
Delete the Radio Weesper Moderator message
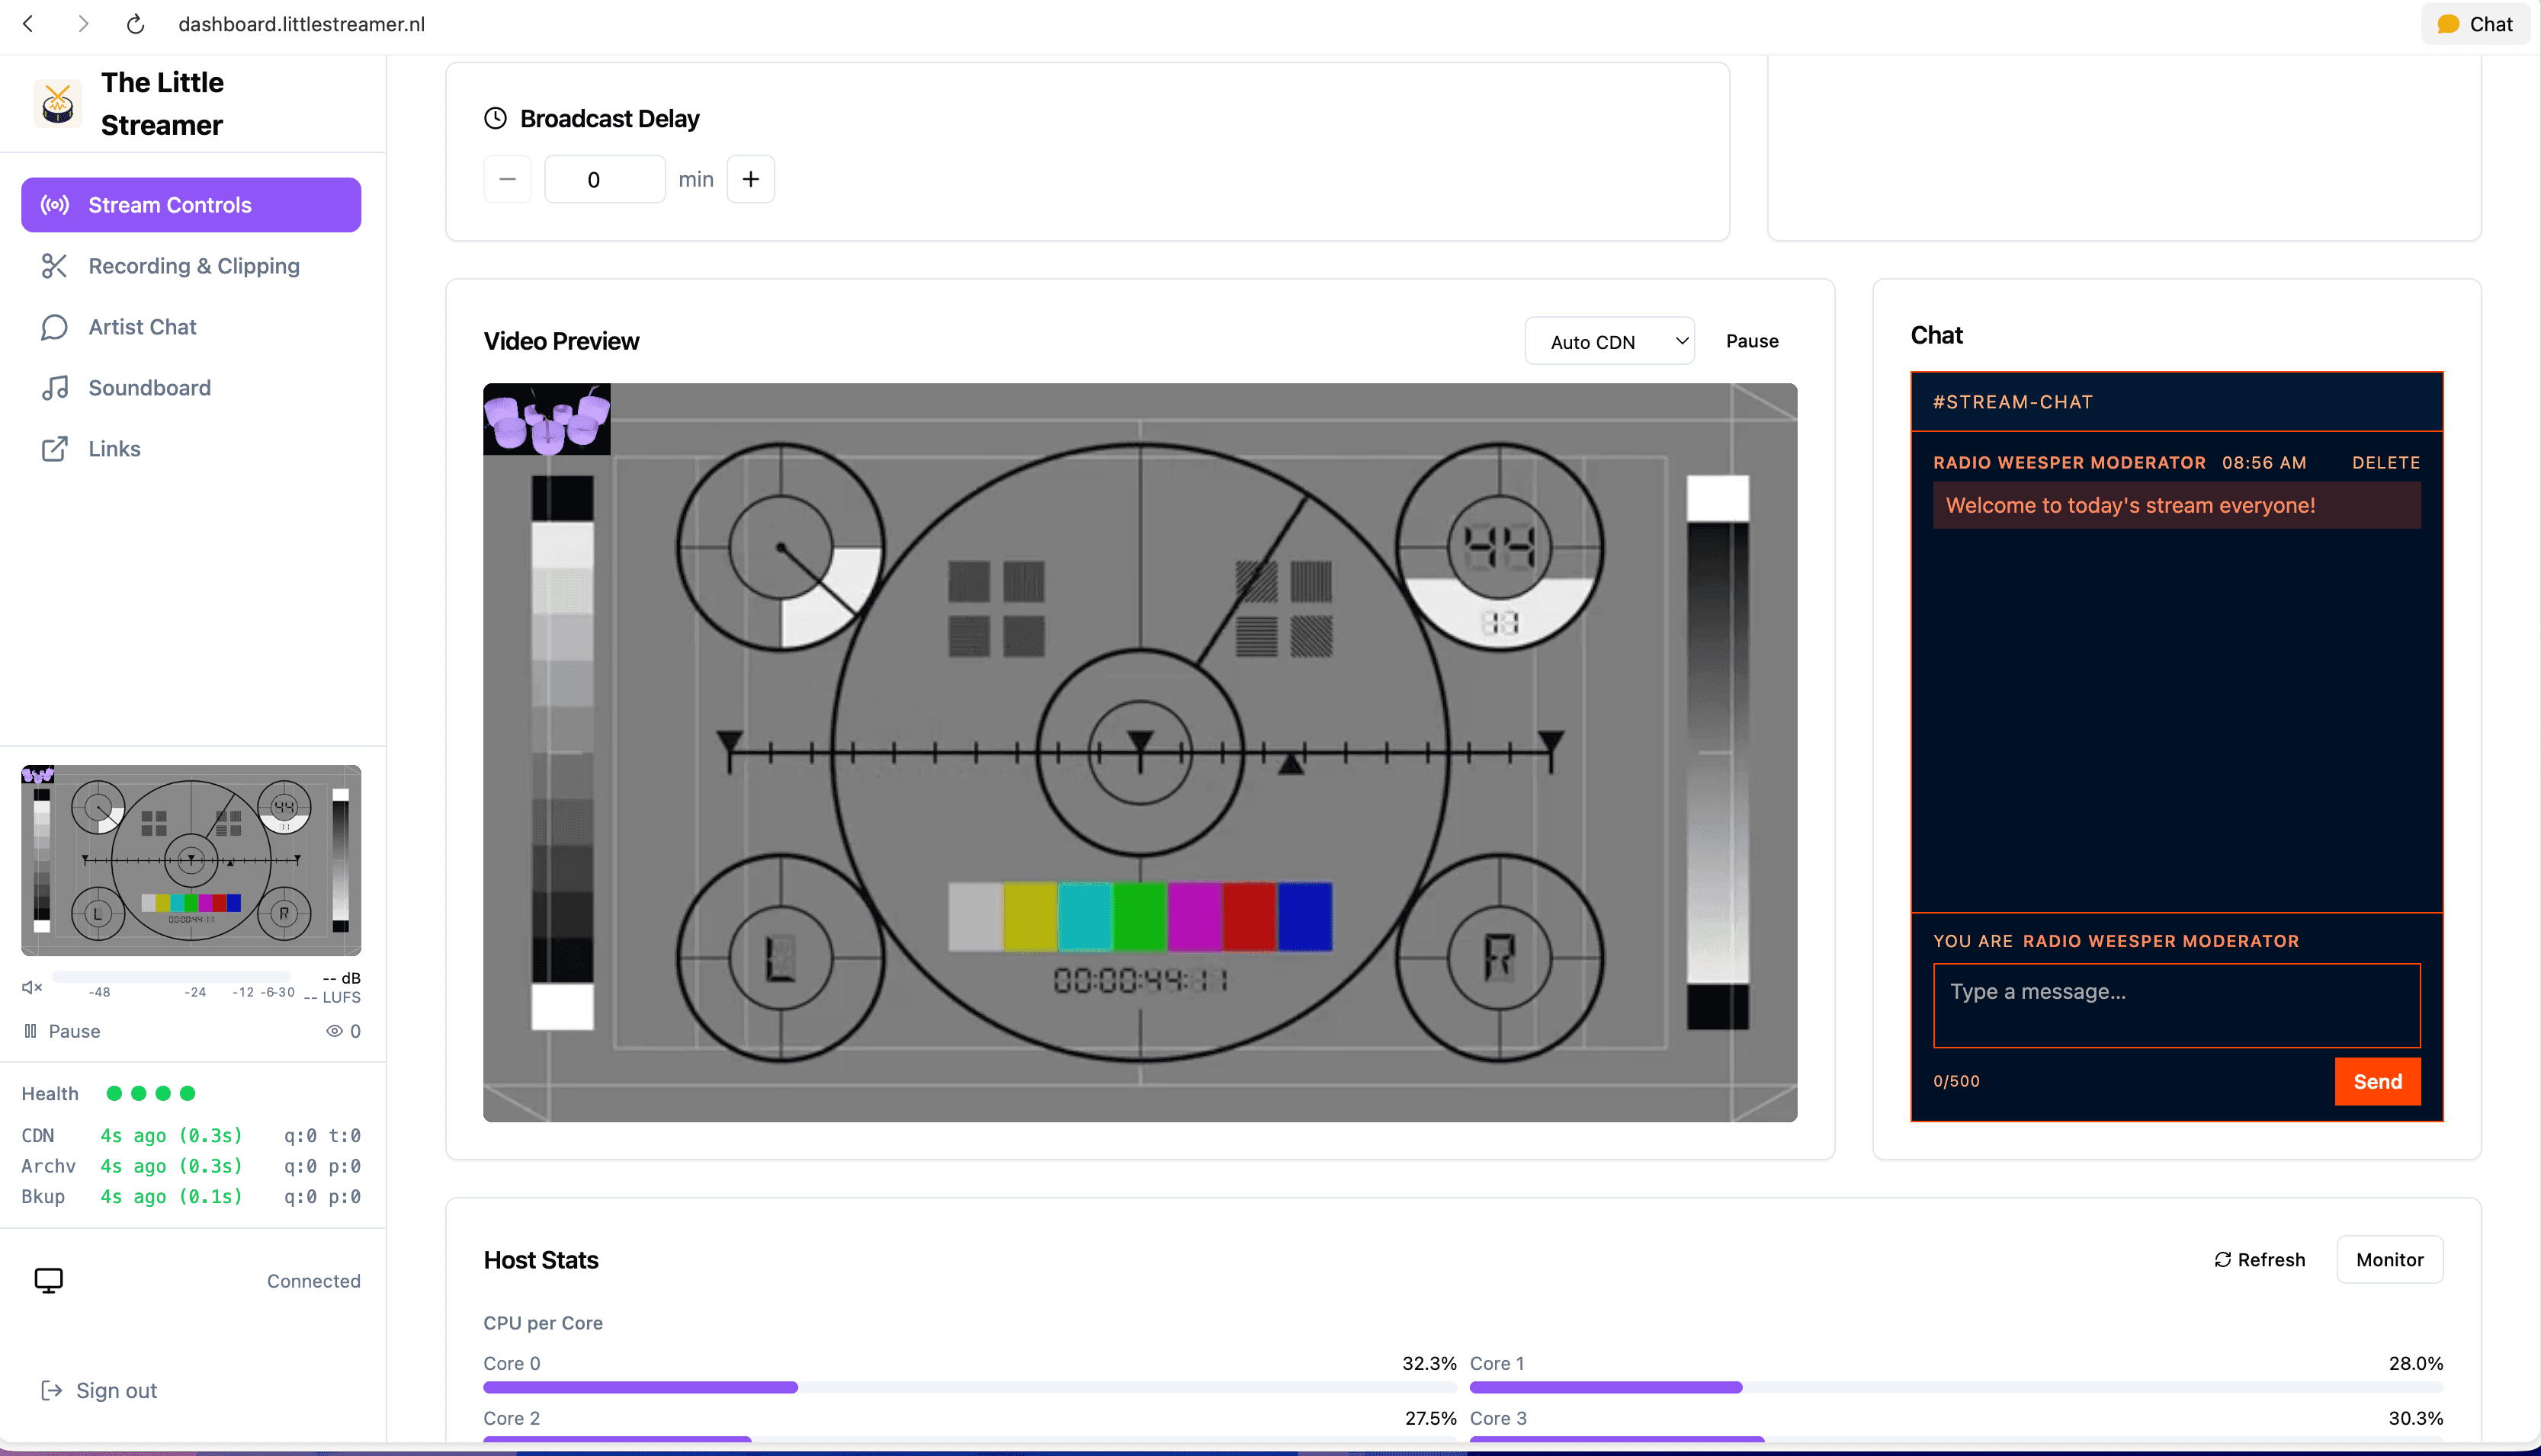pos(2386,462)
